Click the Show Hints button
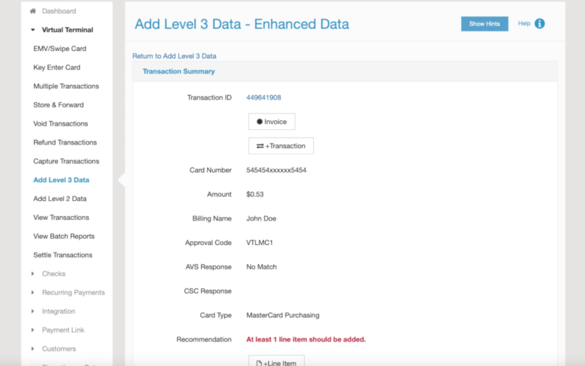 tap(484, 24)
